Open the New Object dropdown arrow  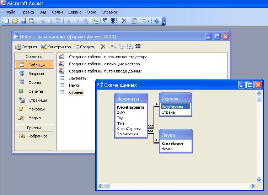pyautogui.click(x=148, y=21)
